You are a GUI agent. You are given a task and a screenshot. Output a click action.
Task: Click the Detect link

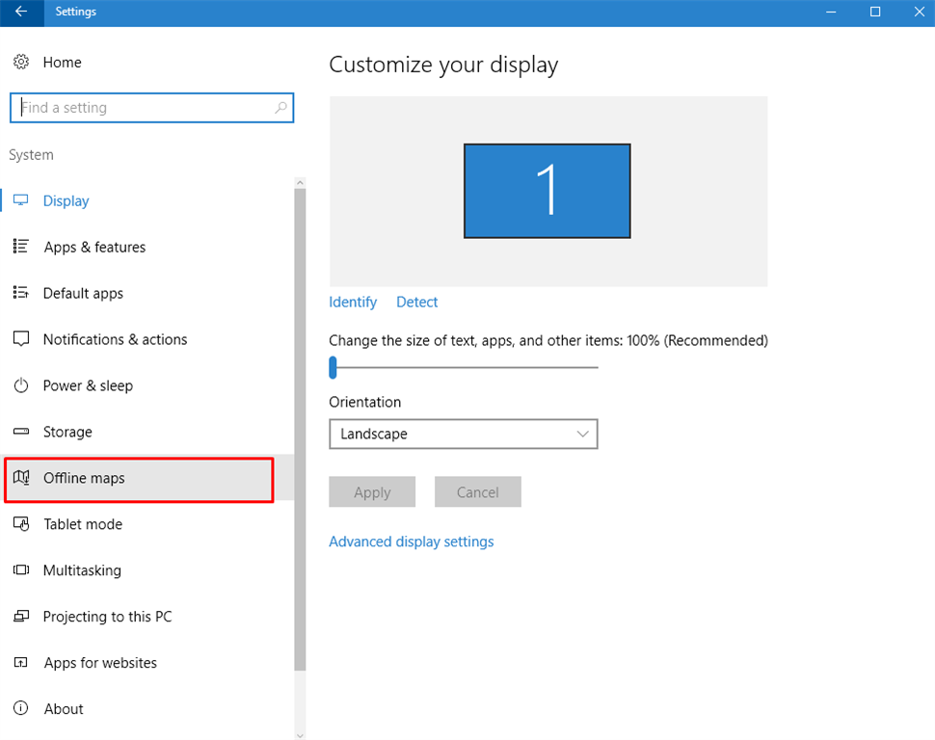pos(416,302)
